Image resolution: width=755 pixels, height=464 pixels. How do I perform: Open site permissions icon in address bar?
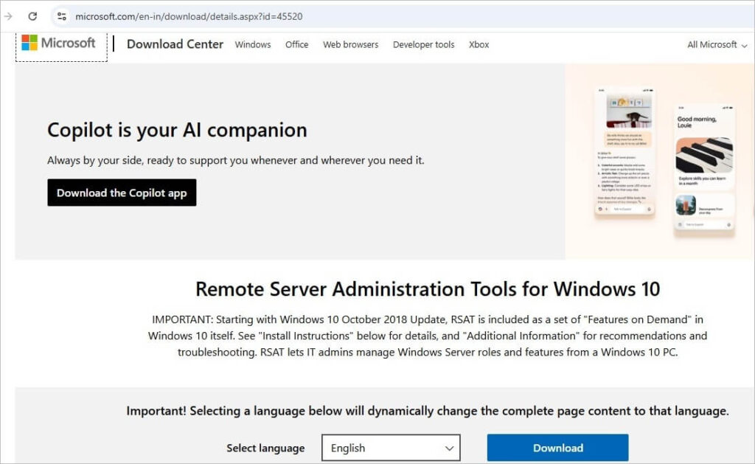pyautogui.click(x=63, y=15)
